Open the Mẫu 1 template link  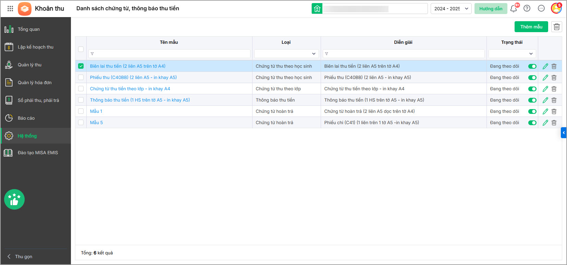(96, 111)
